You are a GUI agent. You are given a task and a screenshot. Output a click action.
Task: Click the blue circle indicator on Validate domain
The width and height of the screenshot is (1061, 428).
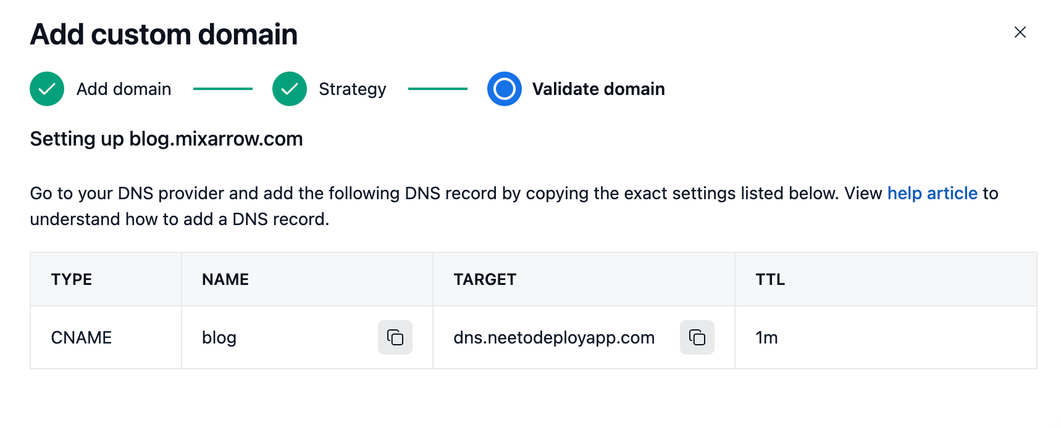505,89
